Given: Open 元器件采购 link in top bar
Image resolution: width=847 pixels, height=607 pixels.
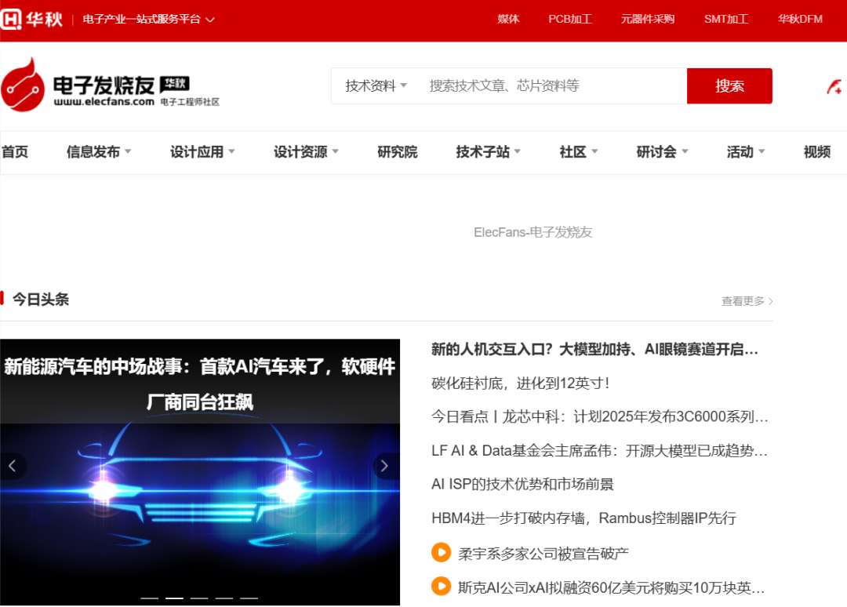Looking at the screenshot, I should pyautogui.click(x=648, y=20).
